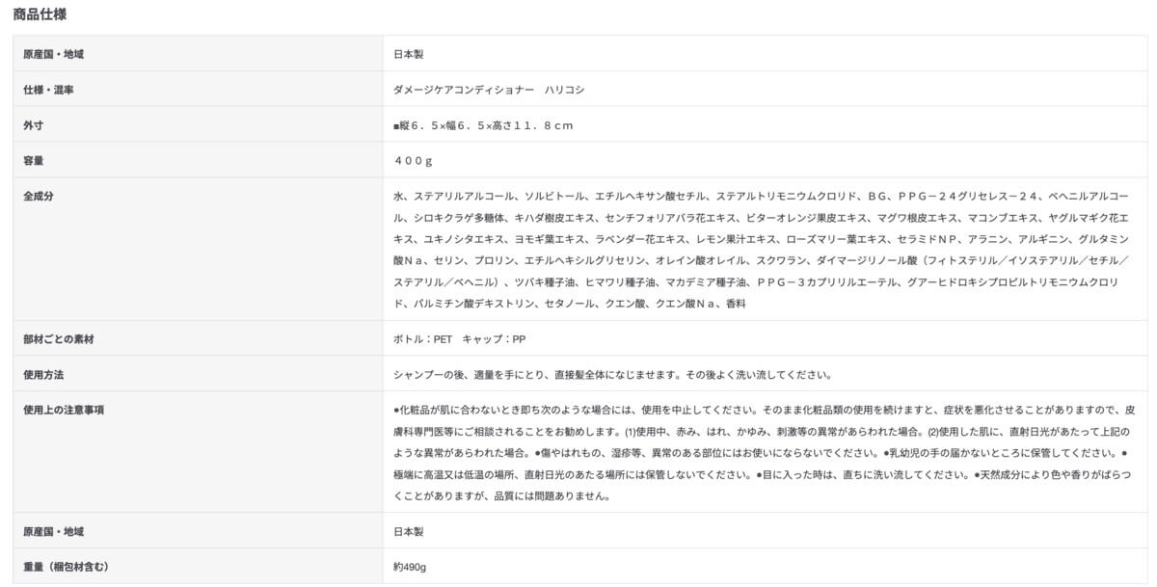Select the 外寸 row label
The height and width of the screenshot is (587, 1157).
(x=34, y=125)
